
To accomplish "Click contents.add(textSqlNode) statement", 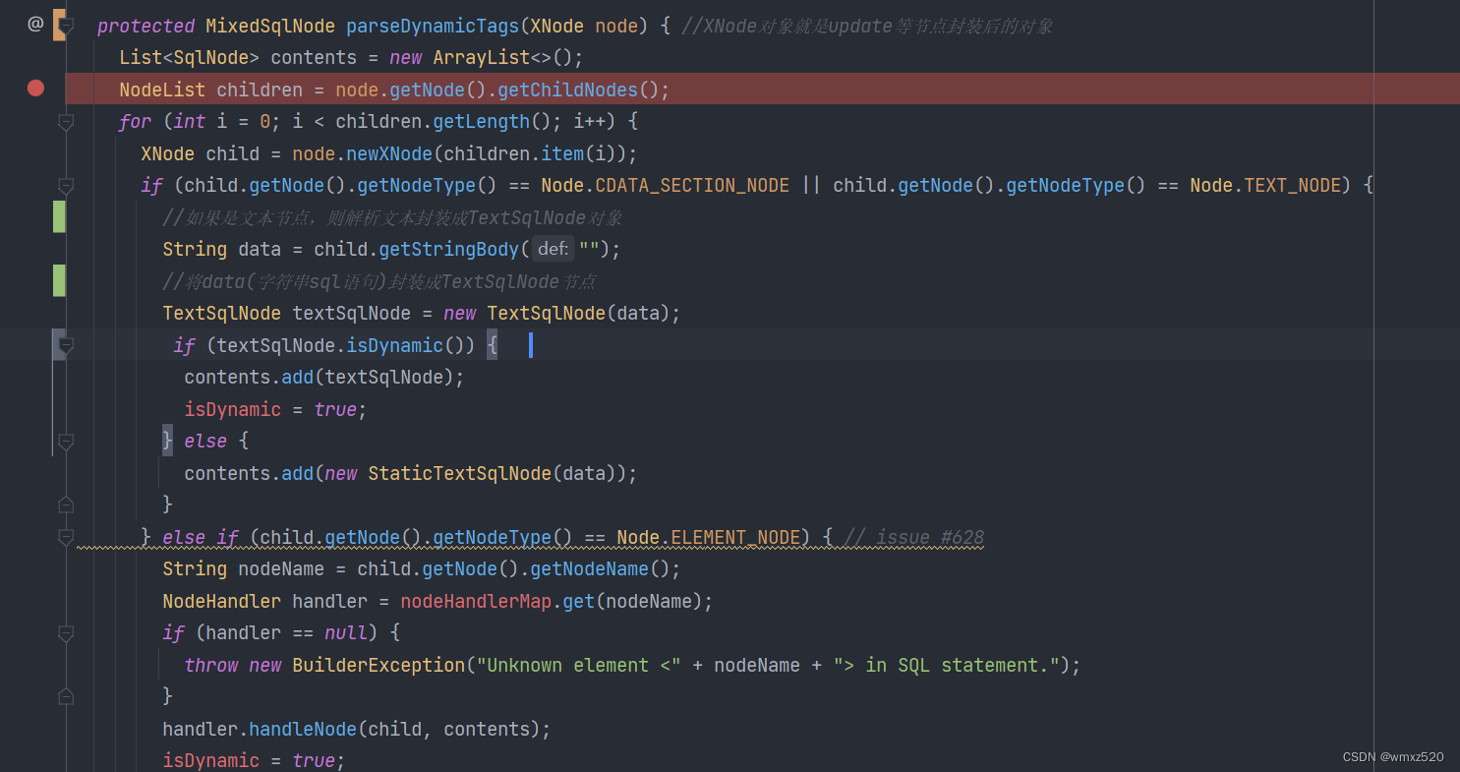I will pos(324,377).
